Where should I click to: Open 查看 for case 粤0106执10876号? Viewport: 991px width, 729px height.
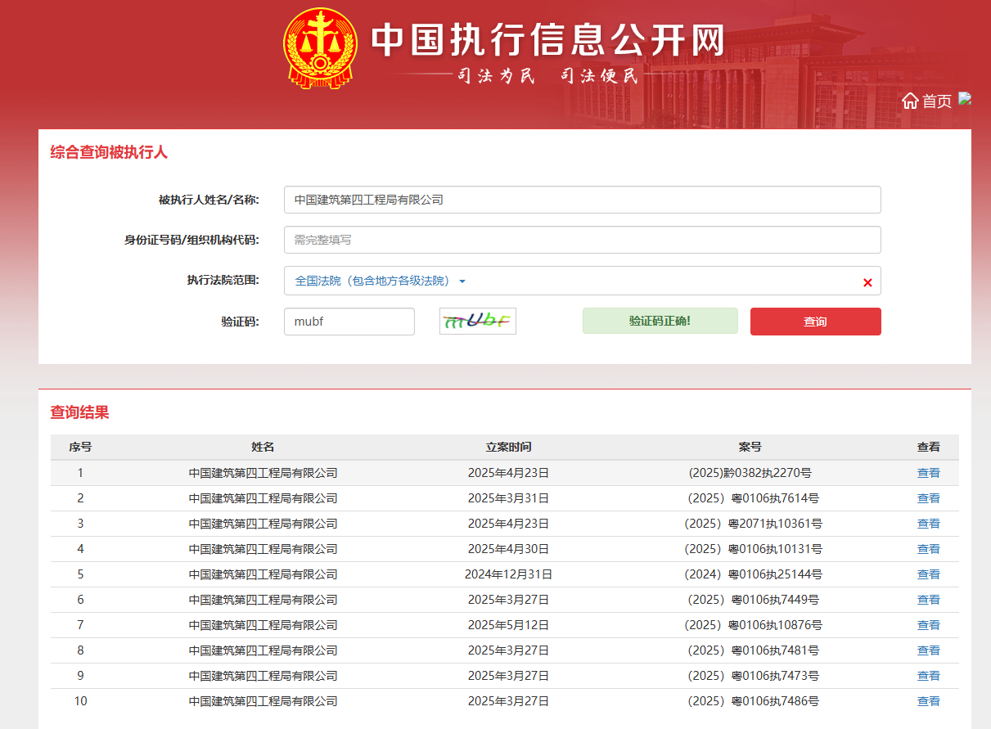pyautogui.click(x=929, y=625)
